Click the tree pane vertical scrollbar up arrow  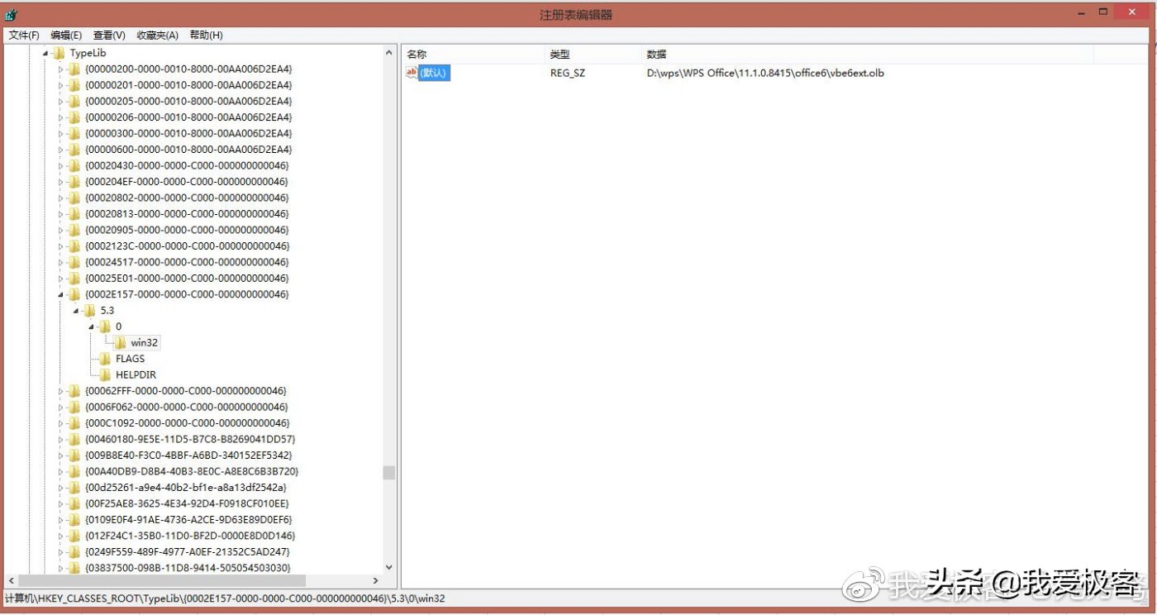click(389, 53)
